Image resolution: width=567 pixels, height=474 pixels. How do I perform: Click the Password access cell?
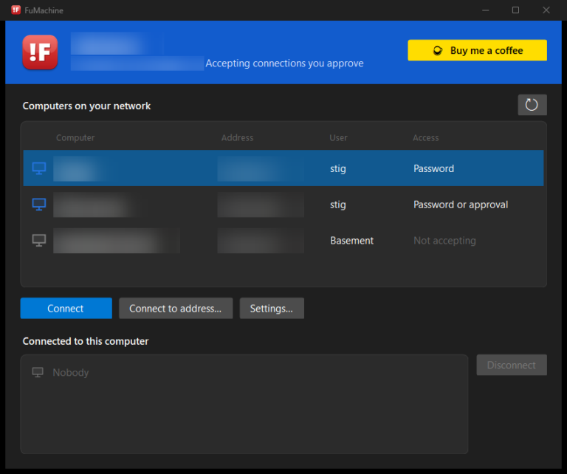point(433,168)
